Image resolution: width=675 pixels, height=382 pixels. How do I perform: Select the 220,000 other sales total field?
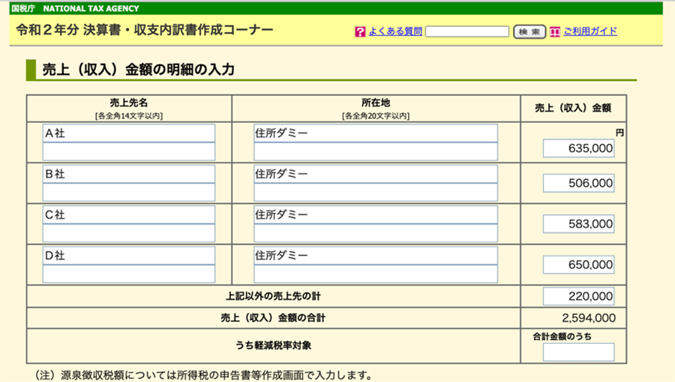point(578,297)
